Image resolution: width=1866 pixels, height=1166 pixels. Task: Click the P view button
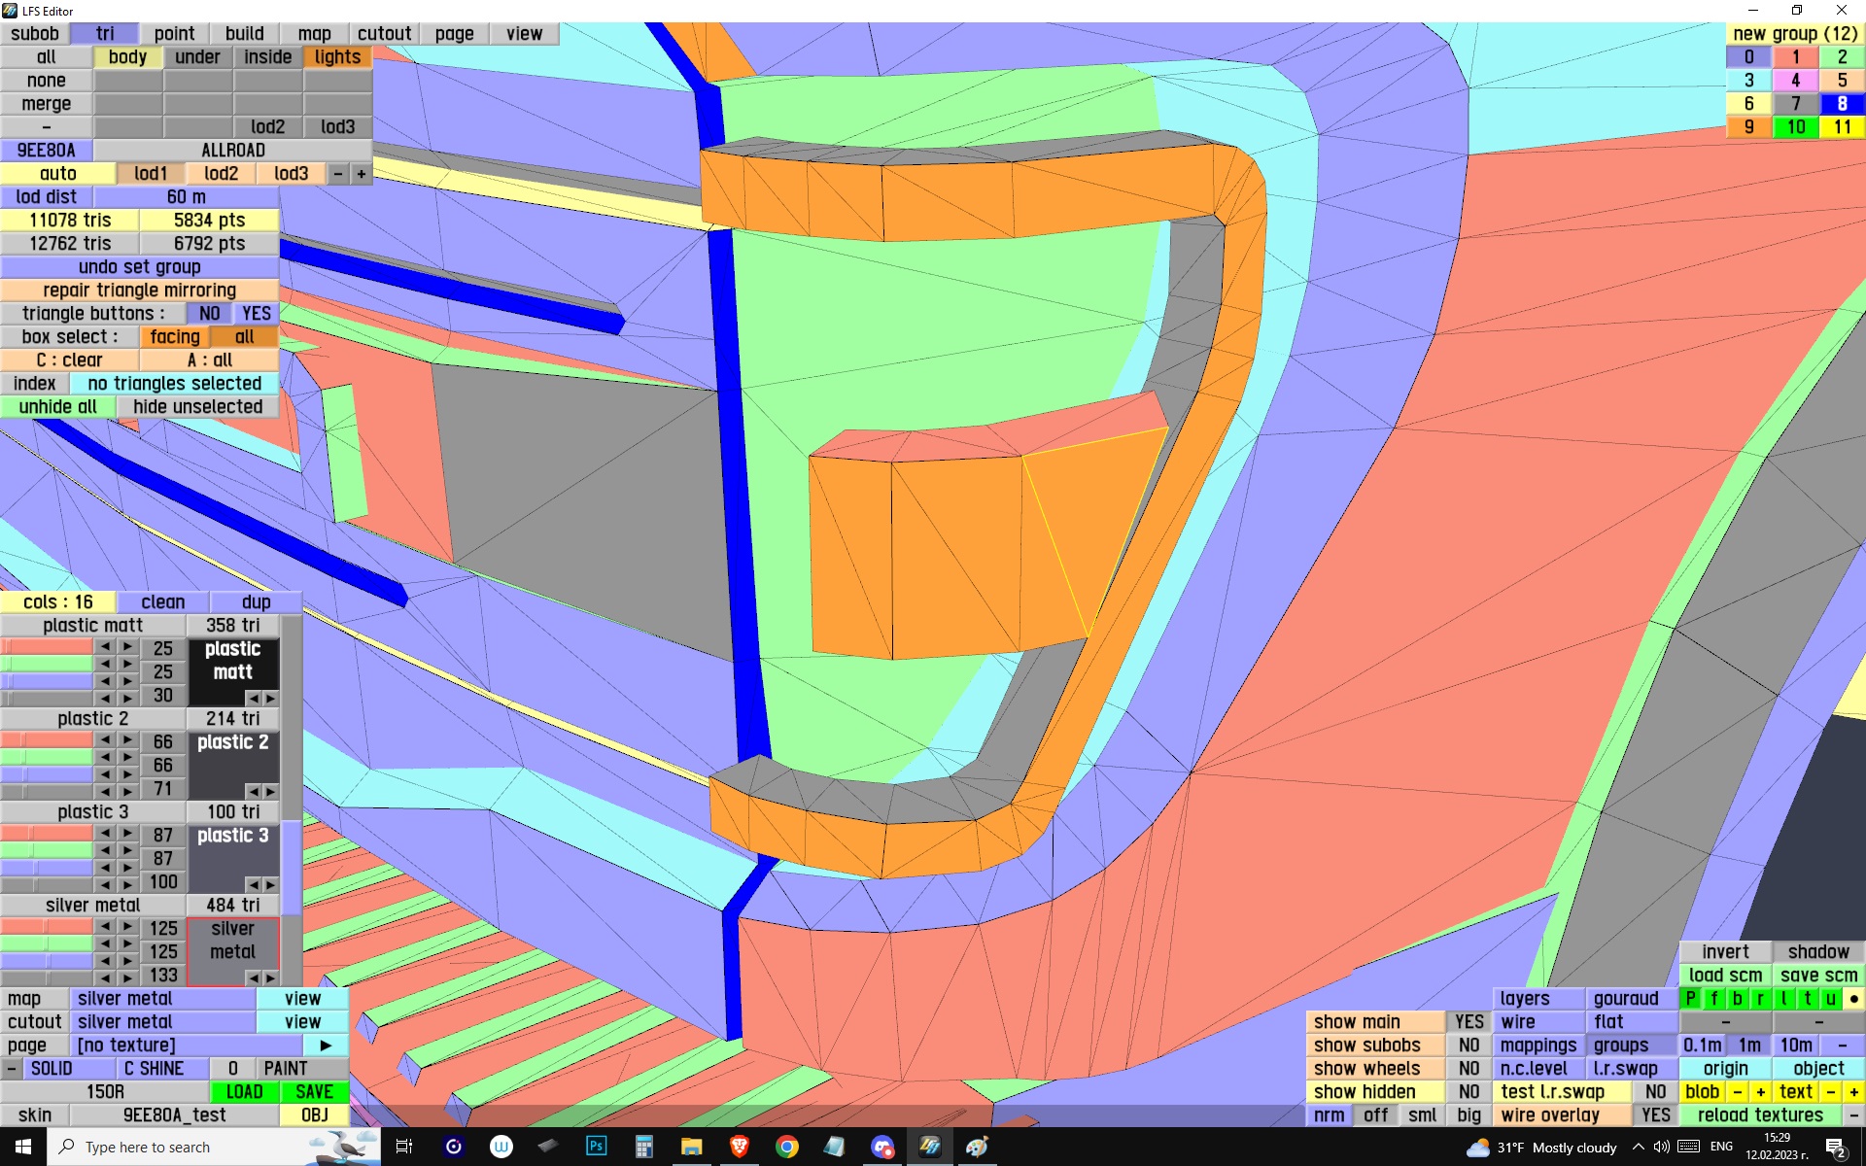[1690, 998]
